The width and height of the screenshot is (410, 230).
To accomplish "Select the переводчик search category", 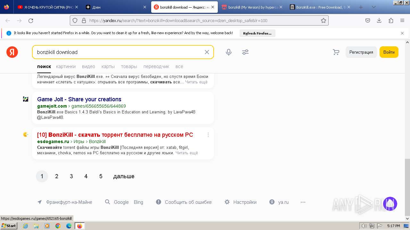I will coord(156,66).
